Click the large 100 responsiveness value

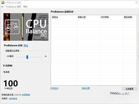click(x=11, y=83)
